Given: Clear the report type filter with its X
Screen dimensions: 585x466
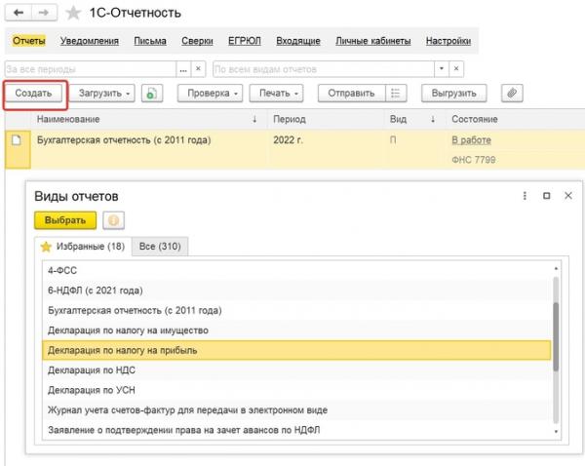Looking at the screenshot, I should [x=456, y=69].
